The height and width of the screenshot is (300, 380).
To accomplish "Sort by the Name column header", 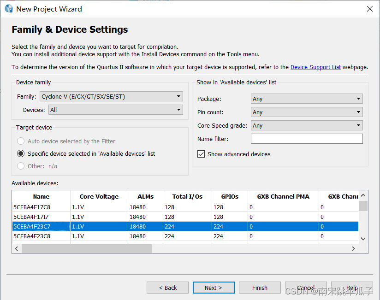I will click(41, 196).
